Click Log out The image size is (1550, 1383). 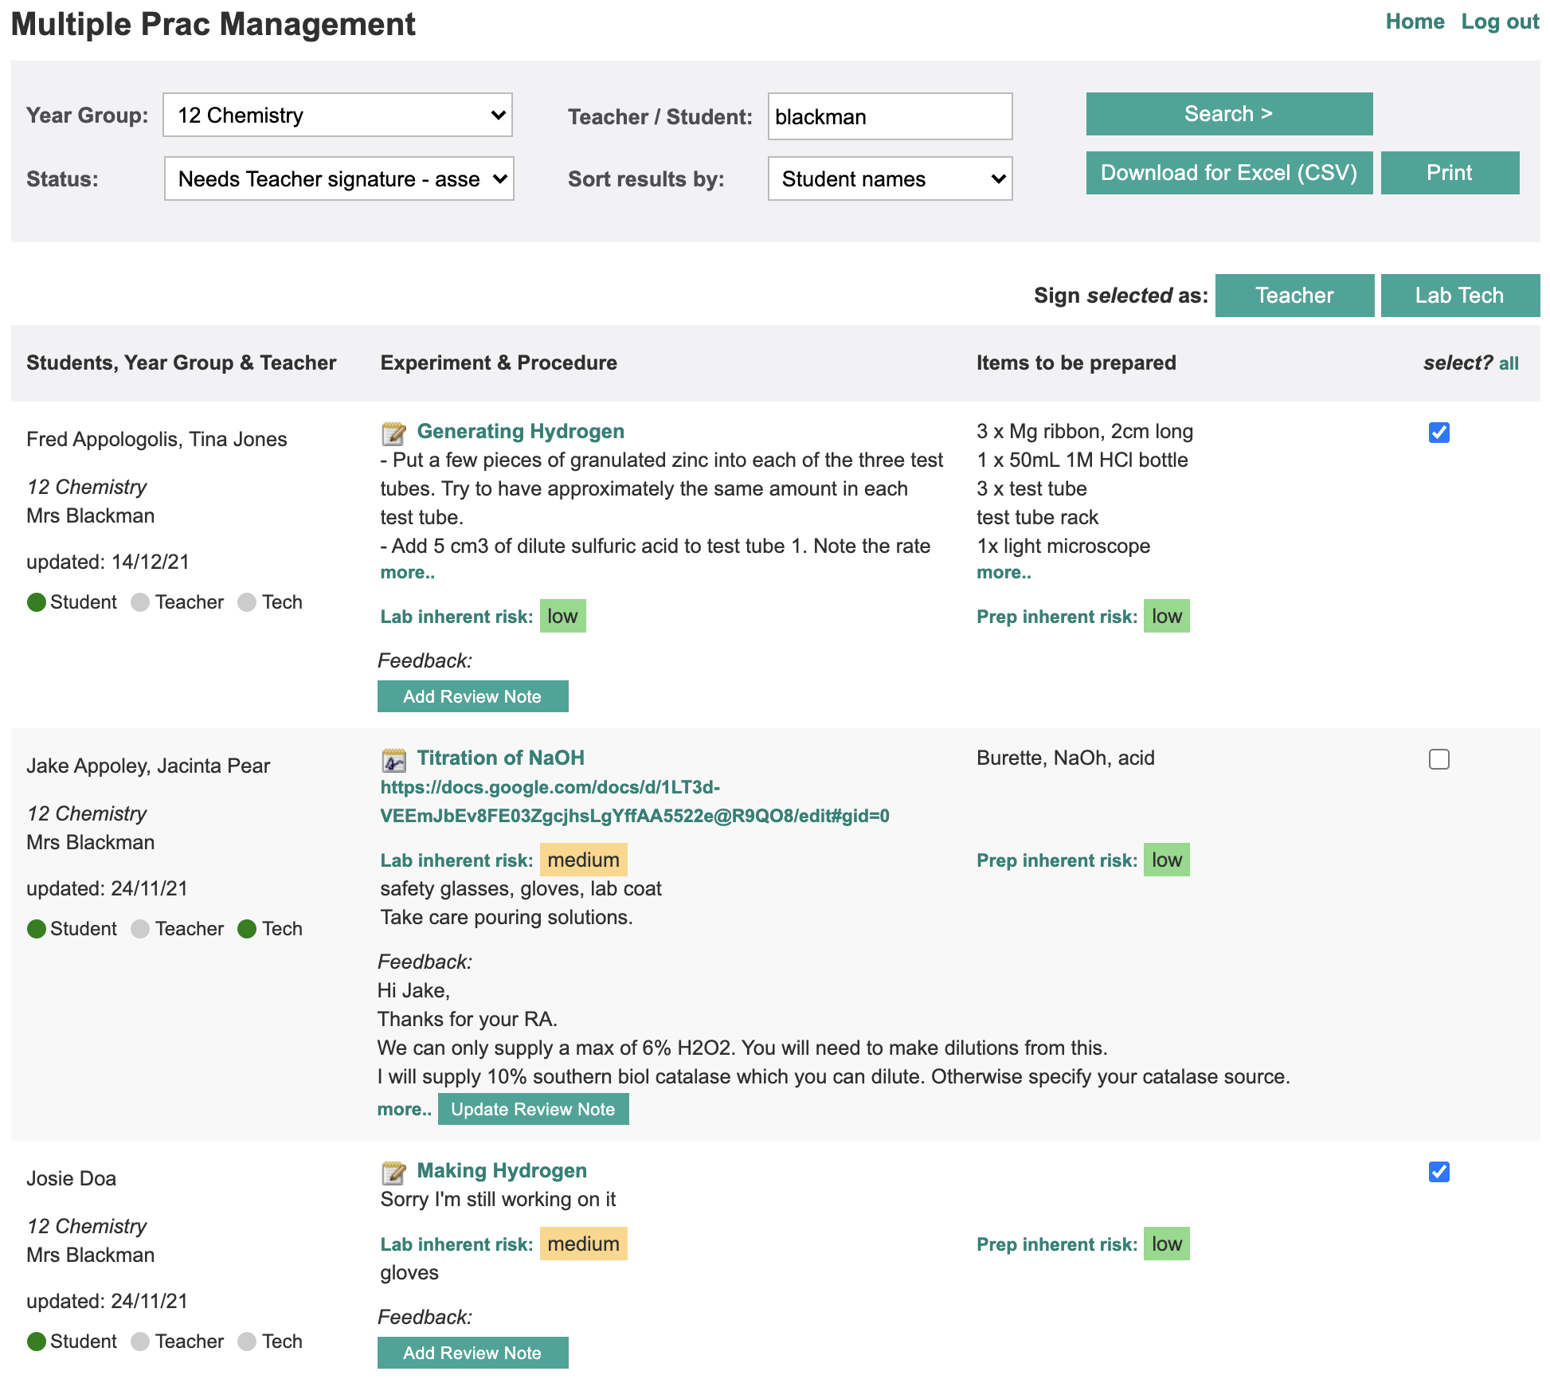click(x=1501, y=22)
